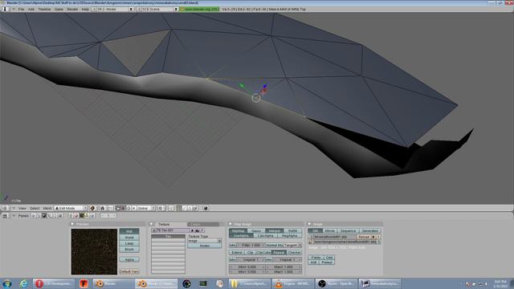Select the Brush preview button
This screenshot has height=289, width=514.
[129, 250]
